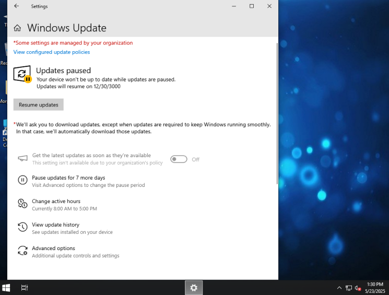
Task: Click 'Some settings are managed by your organization'
Action: point(73,43)
